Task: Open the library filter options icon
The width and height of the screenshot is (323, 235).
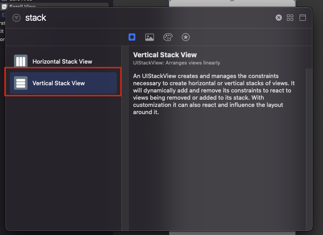Action: pos(17,18)
